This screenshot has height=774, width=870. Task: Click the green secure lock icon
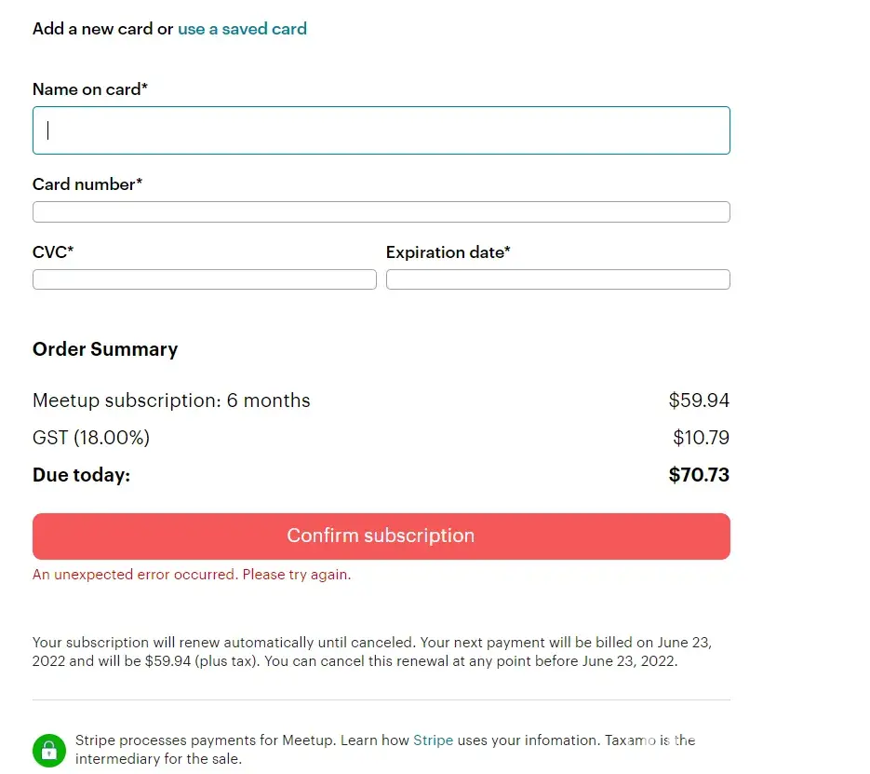(x=48, y=750)
